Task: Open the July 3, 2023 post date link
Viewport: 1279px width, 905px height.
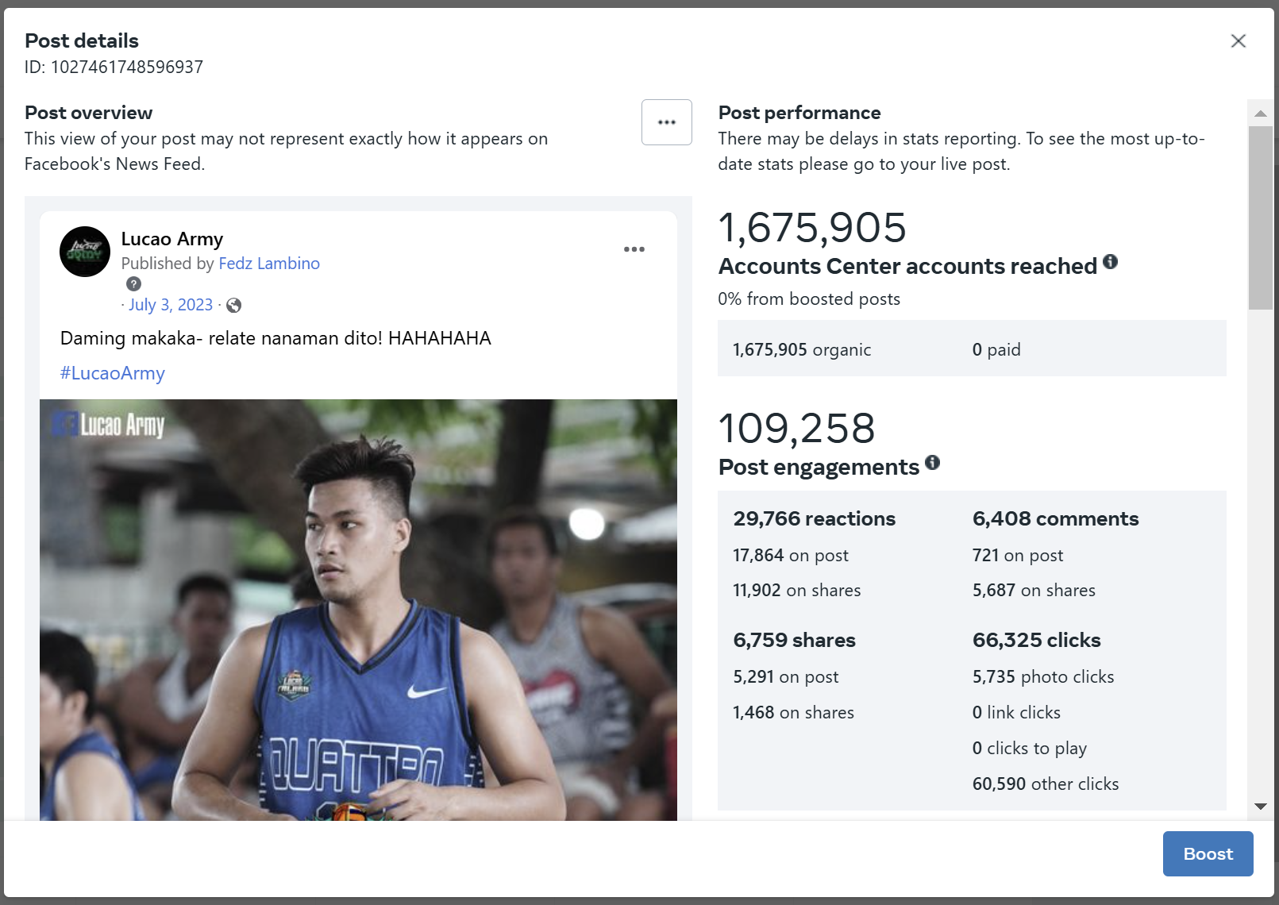Action: [171, 305]
